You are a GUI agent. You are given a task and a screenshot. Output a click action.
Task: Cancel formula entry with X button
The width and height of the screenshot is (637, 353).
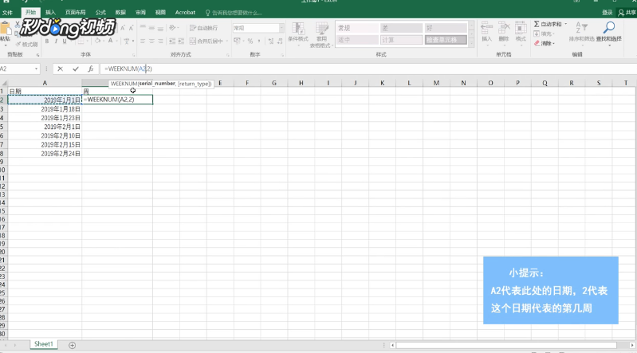tap(60, 69)
